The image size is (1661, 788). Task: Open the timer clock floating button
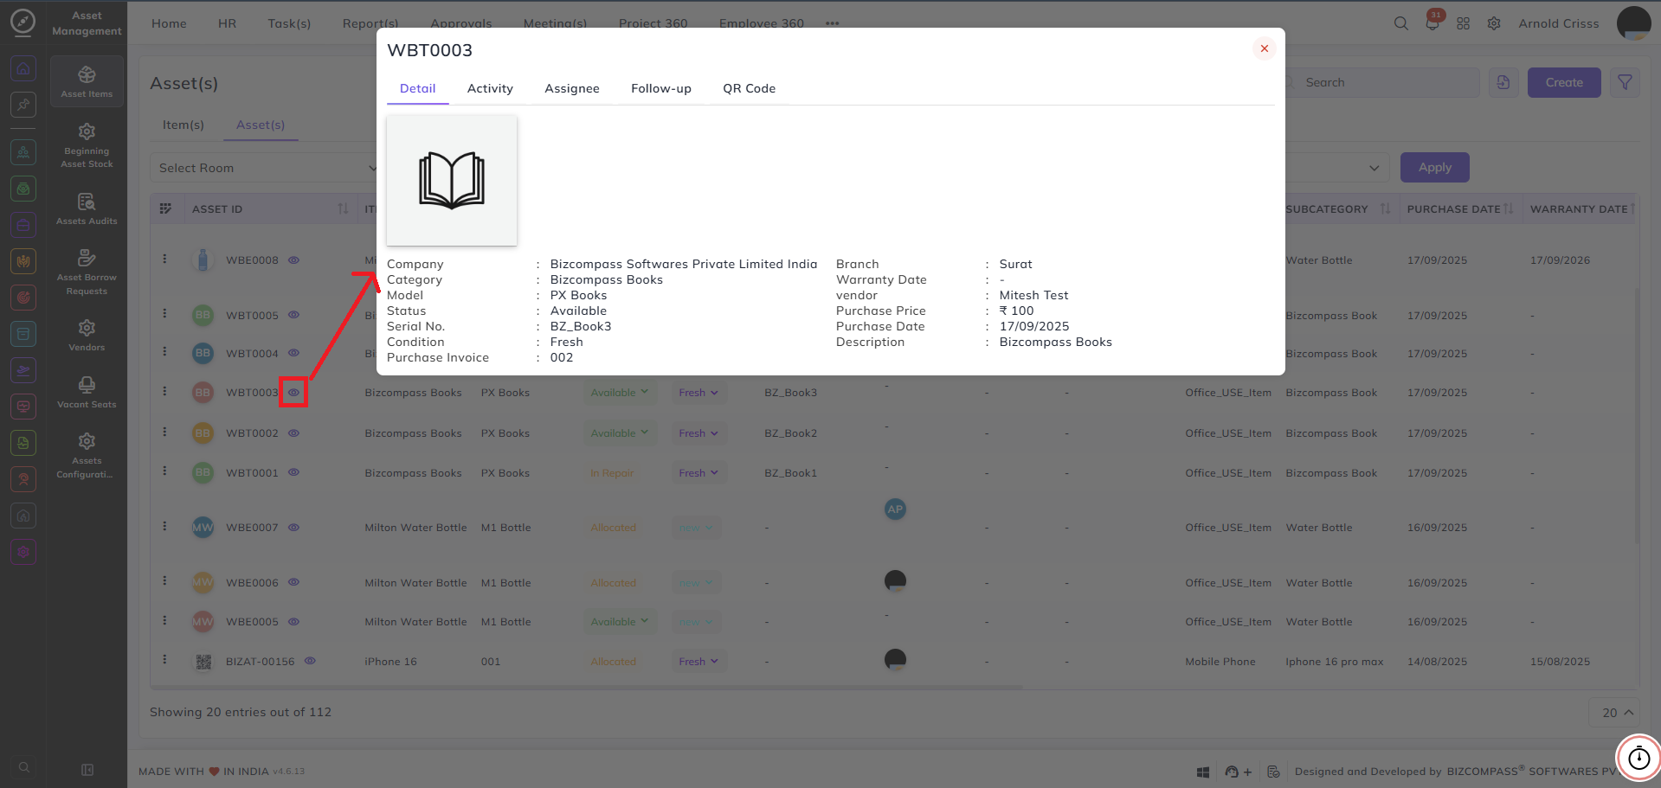pyautogui.click(x=1638, y=758)
